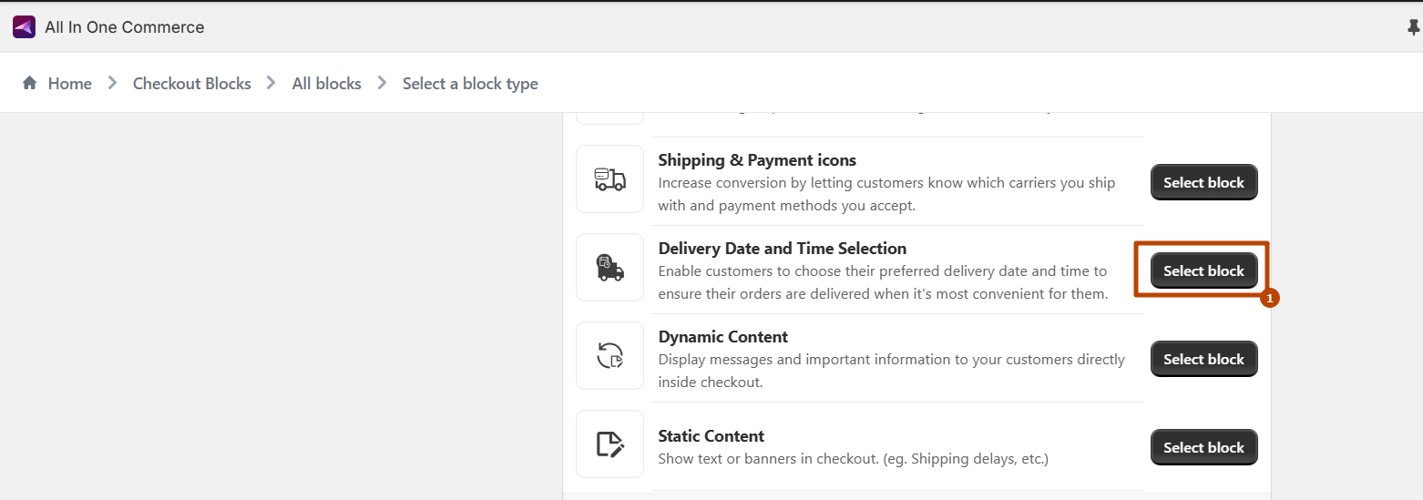Select block for Static Content
The width and height of the screenshot is (1423, 500).
pos(1203,447)
